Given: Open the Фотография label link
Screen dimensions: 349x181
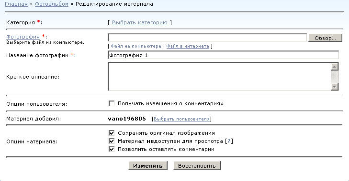Looking at the screenshot, I should tap(23, 37).
